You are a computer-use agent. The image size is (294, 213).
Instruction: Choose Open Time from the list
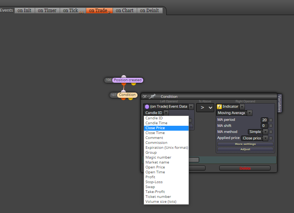click(x=166, y=172)
